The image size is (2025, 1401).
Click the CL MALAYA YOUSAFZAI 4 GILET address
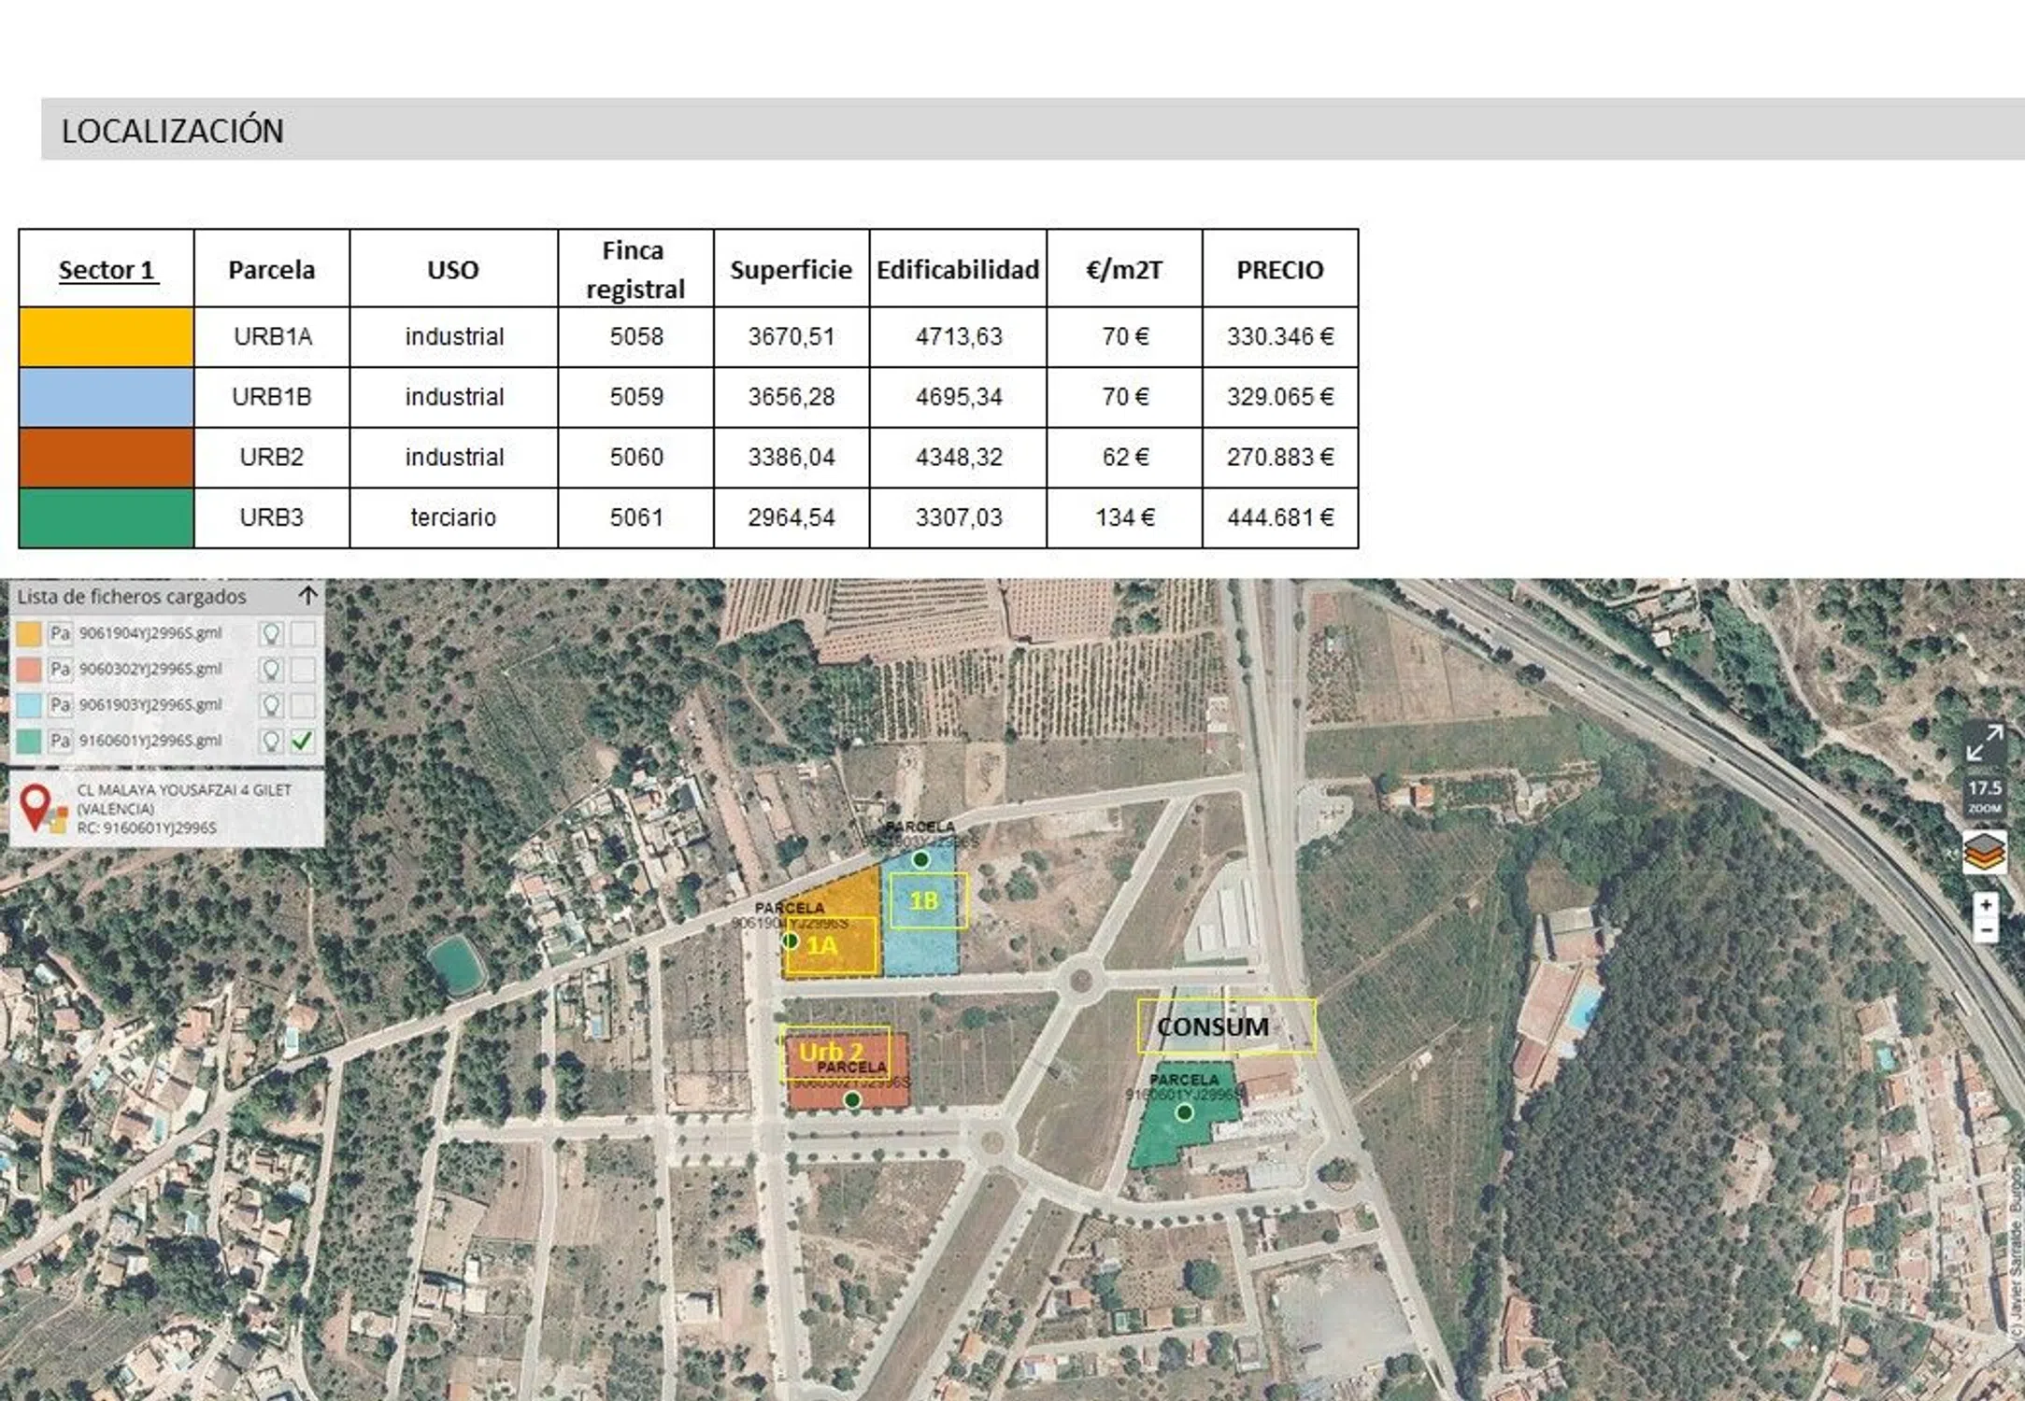point(183,790)
